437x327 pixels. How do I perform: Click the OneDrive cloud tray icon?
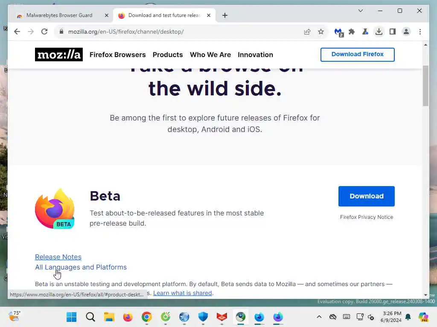pyautogui.click(x=333, y=317)
